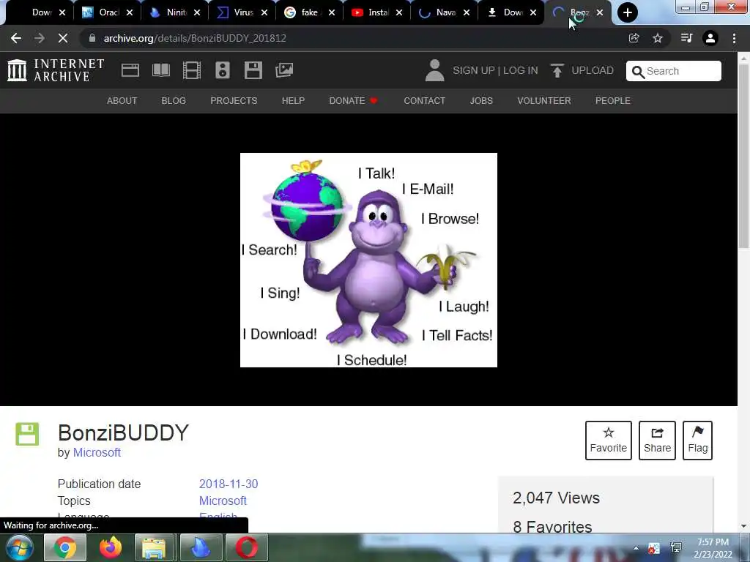Viewport: 750px width, 562px height.
Task: Click the Internet Archive search field
Action: [x=674, y=71]
